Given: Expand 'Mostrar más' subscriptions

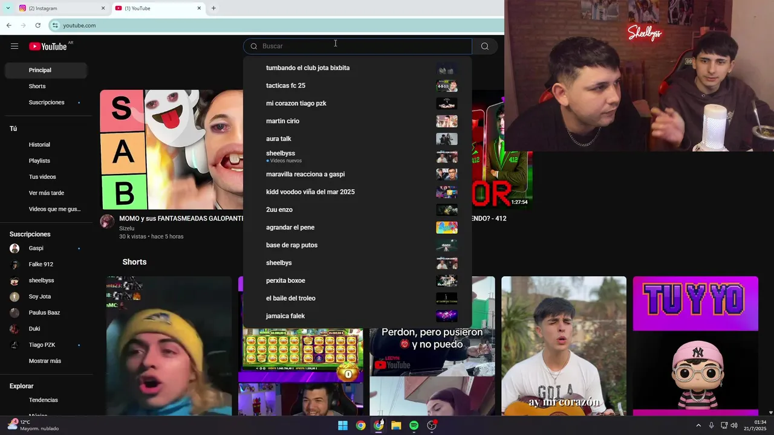Looking at the screenshot, I should [x=46, y=361].
